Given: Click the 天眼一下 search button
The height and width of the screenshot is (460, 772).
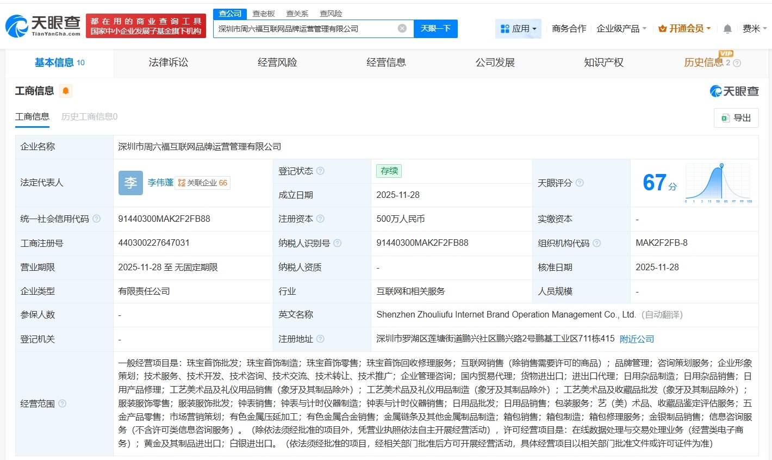Looking at the screenshot, I should [435, 28].
